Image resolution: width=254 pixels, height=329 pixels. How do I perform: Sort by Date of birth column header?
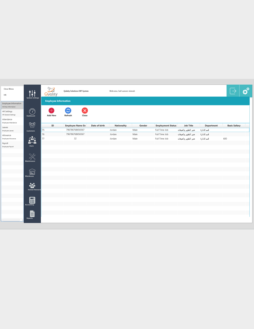click(98, 125)
